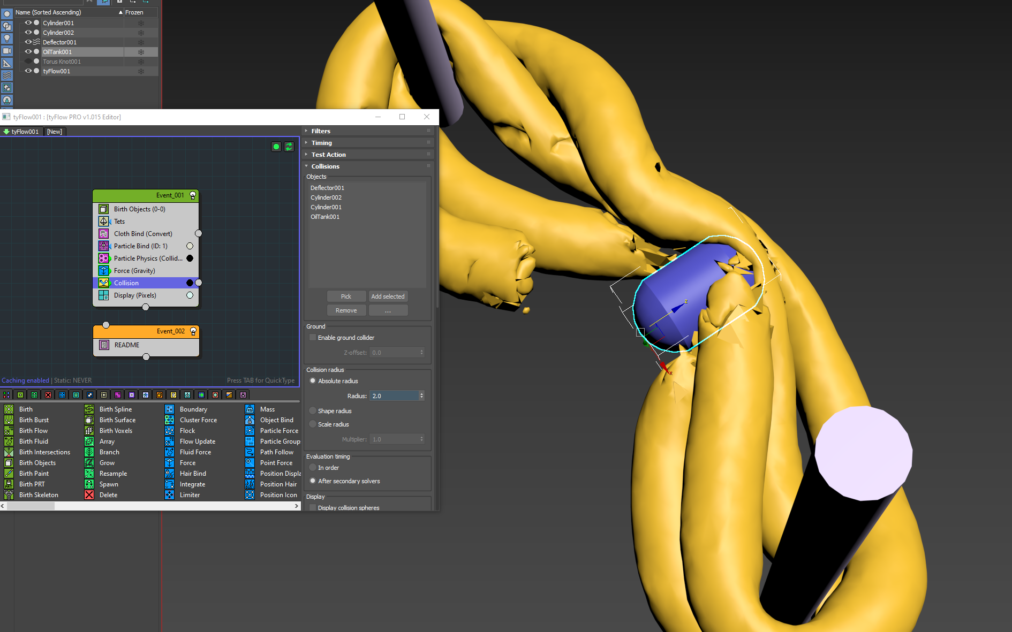The height and width of the screenshot is (632, 1012).
Task: Choose In order evaluation timing
Action: point(313,467)
